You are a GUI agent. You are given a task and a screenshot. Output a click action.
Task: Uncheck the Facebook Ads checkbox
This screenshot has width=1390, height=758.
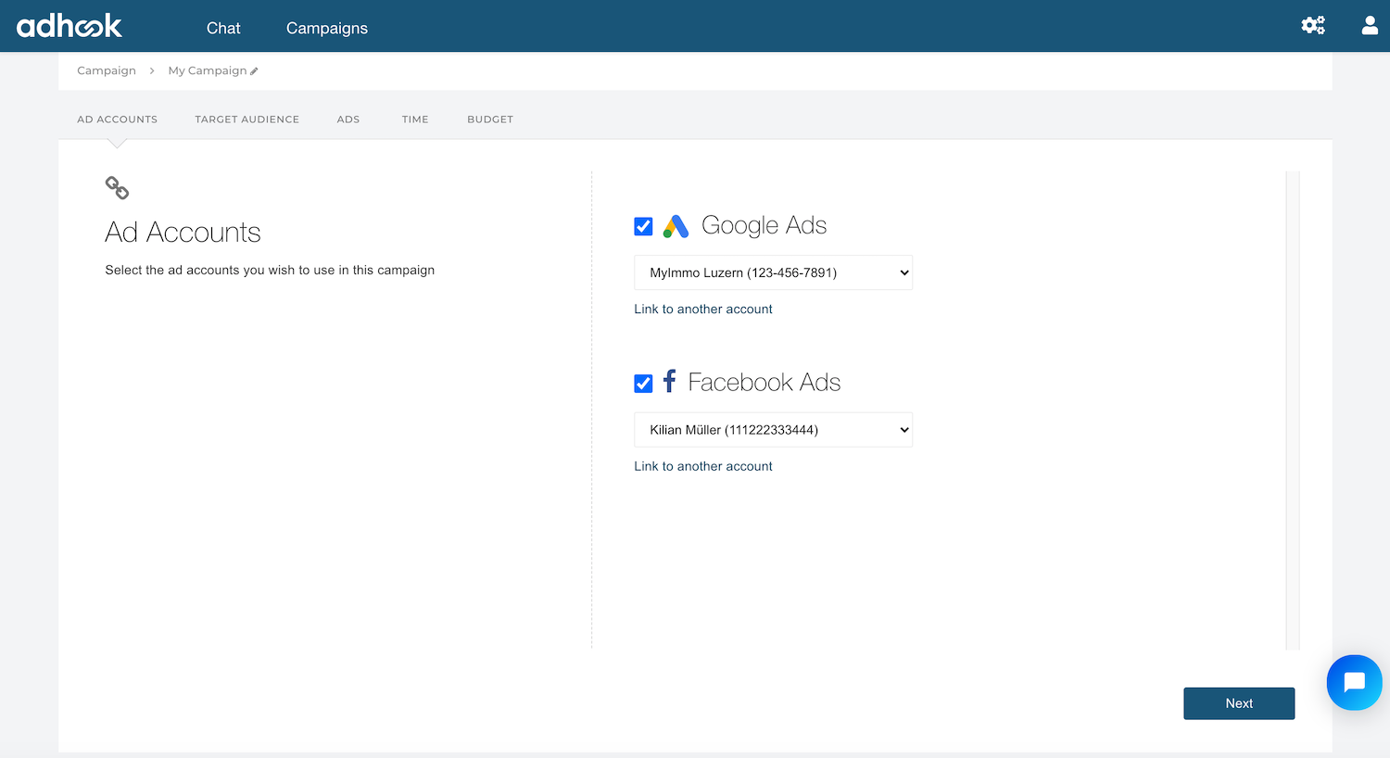pos(643,383)
